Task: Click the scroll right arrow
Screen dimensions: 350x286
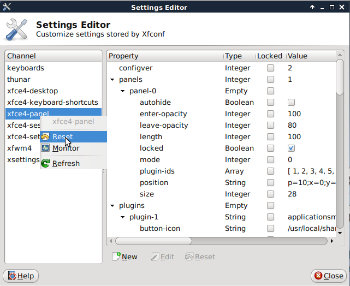Action: [x=332, y=241]
